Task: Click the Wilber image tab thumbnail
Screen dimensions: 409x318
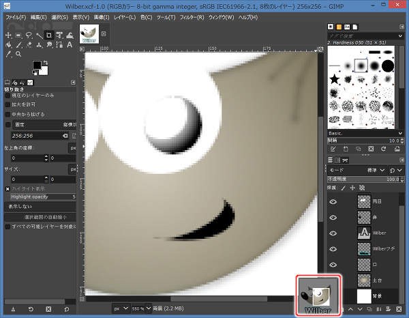Action: [x=89, y=33]
